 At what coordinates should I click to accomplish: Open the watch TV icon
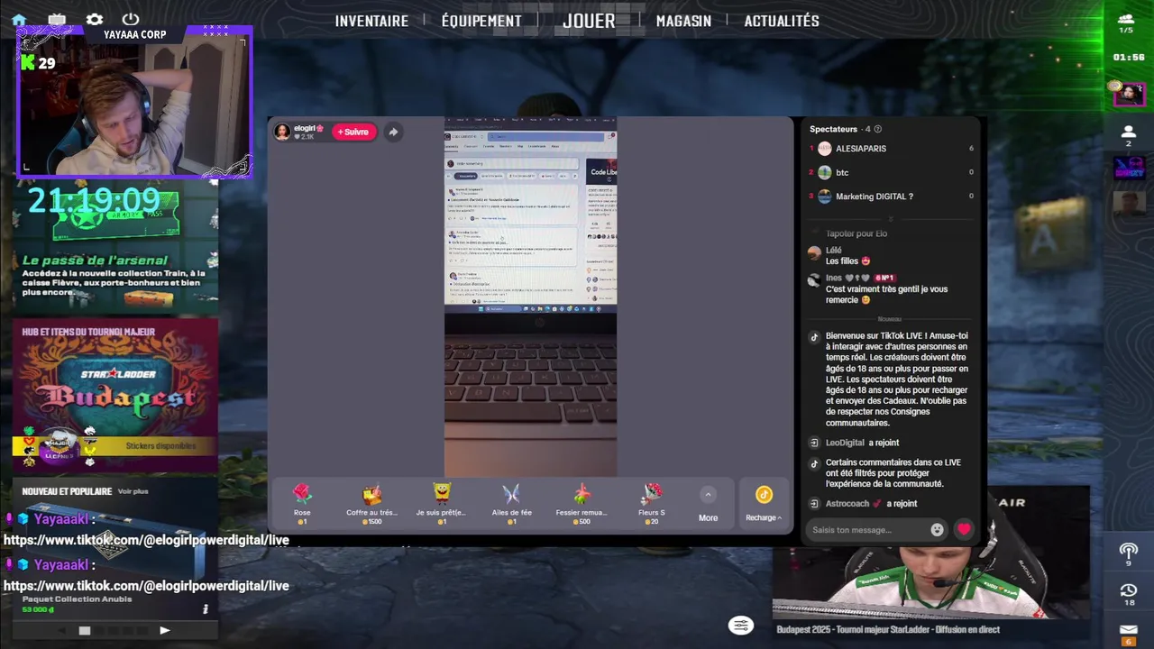coord(57,19)
